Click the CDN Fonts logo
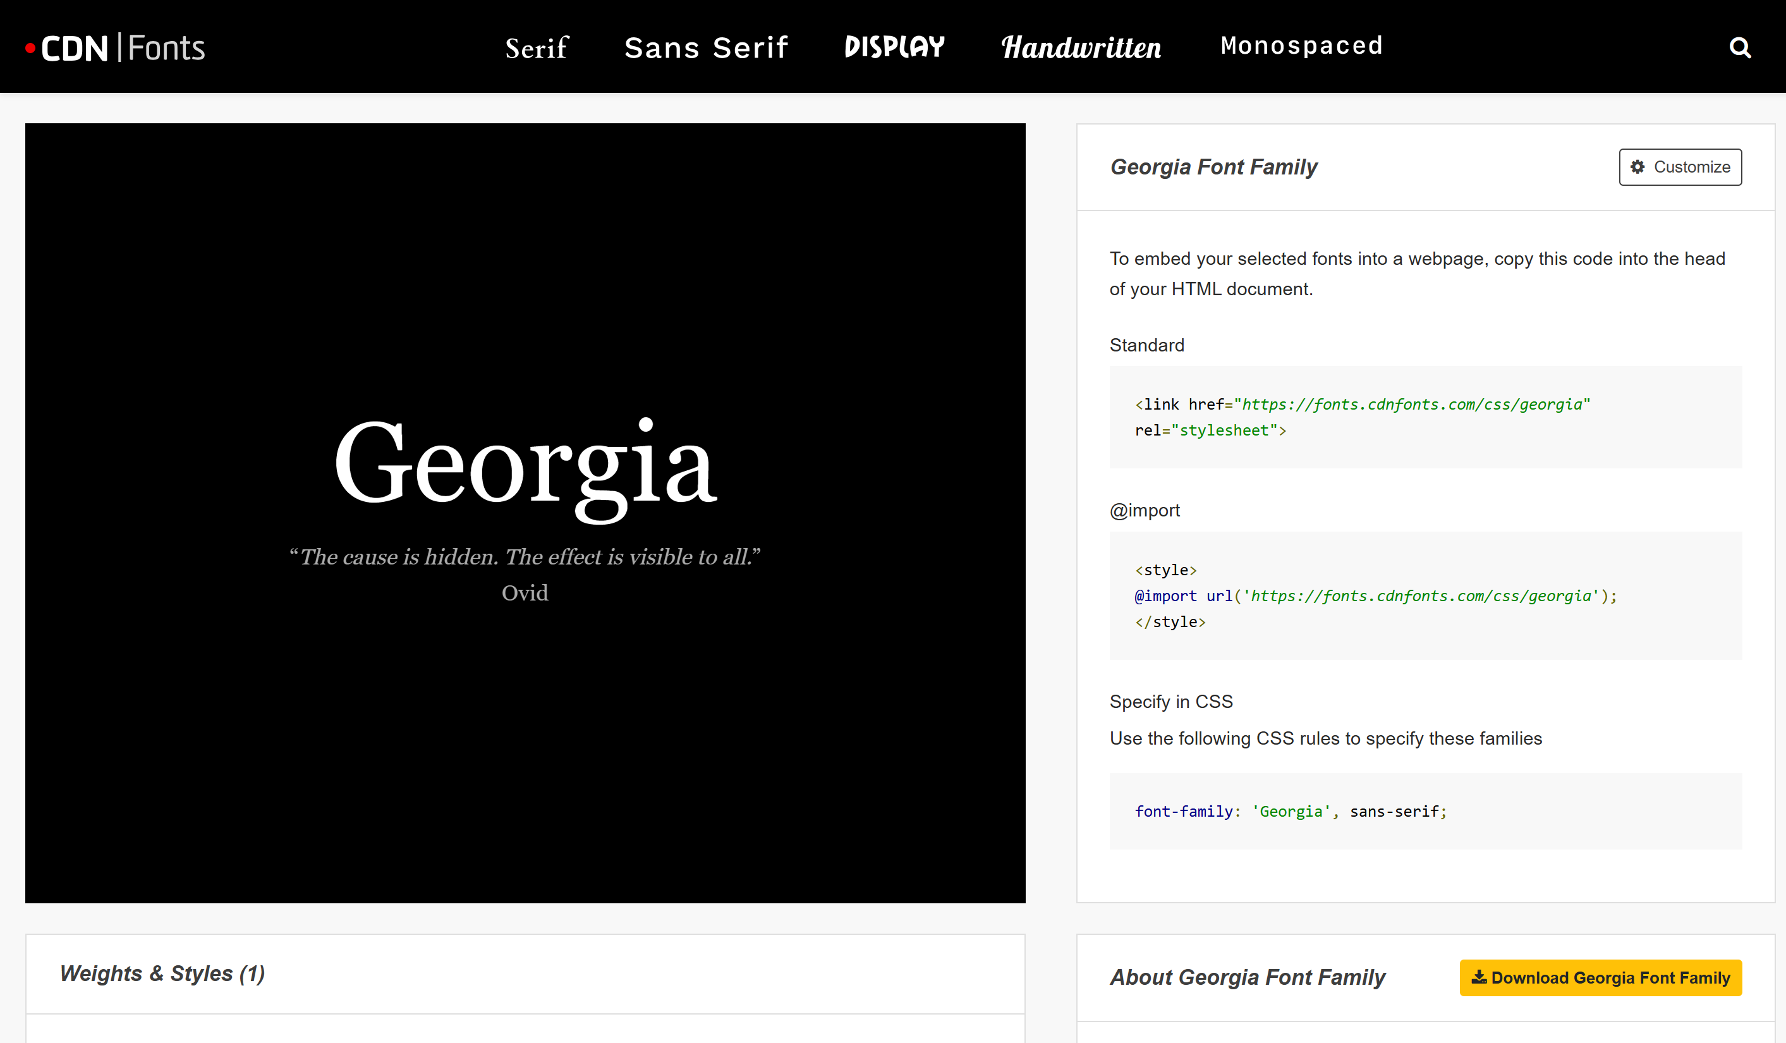The height and width of the screenshot is (1043, 1786). click(116, 47)
